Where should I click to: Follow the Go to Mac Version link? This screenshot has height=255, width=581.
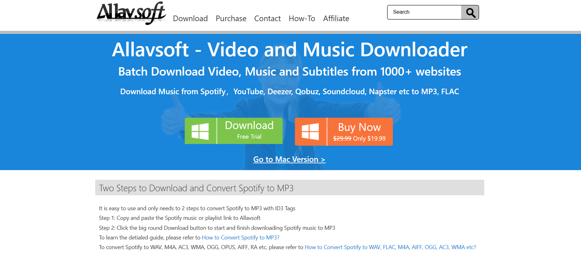click(x=289, y=160)
